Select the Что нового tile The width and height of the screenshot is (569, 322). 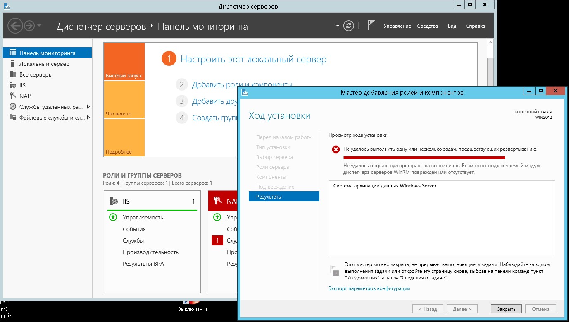point(124,100)
